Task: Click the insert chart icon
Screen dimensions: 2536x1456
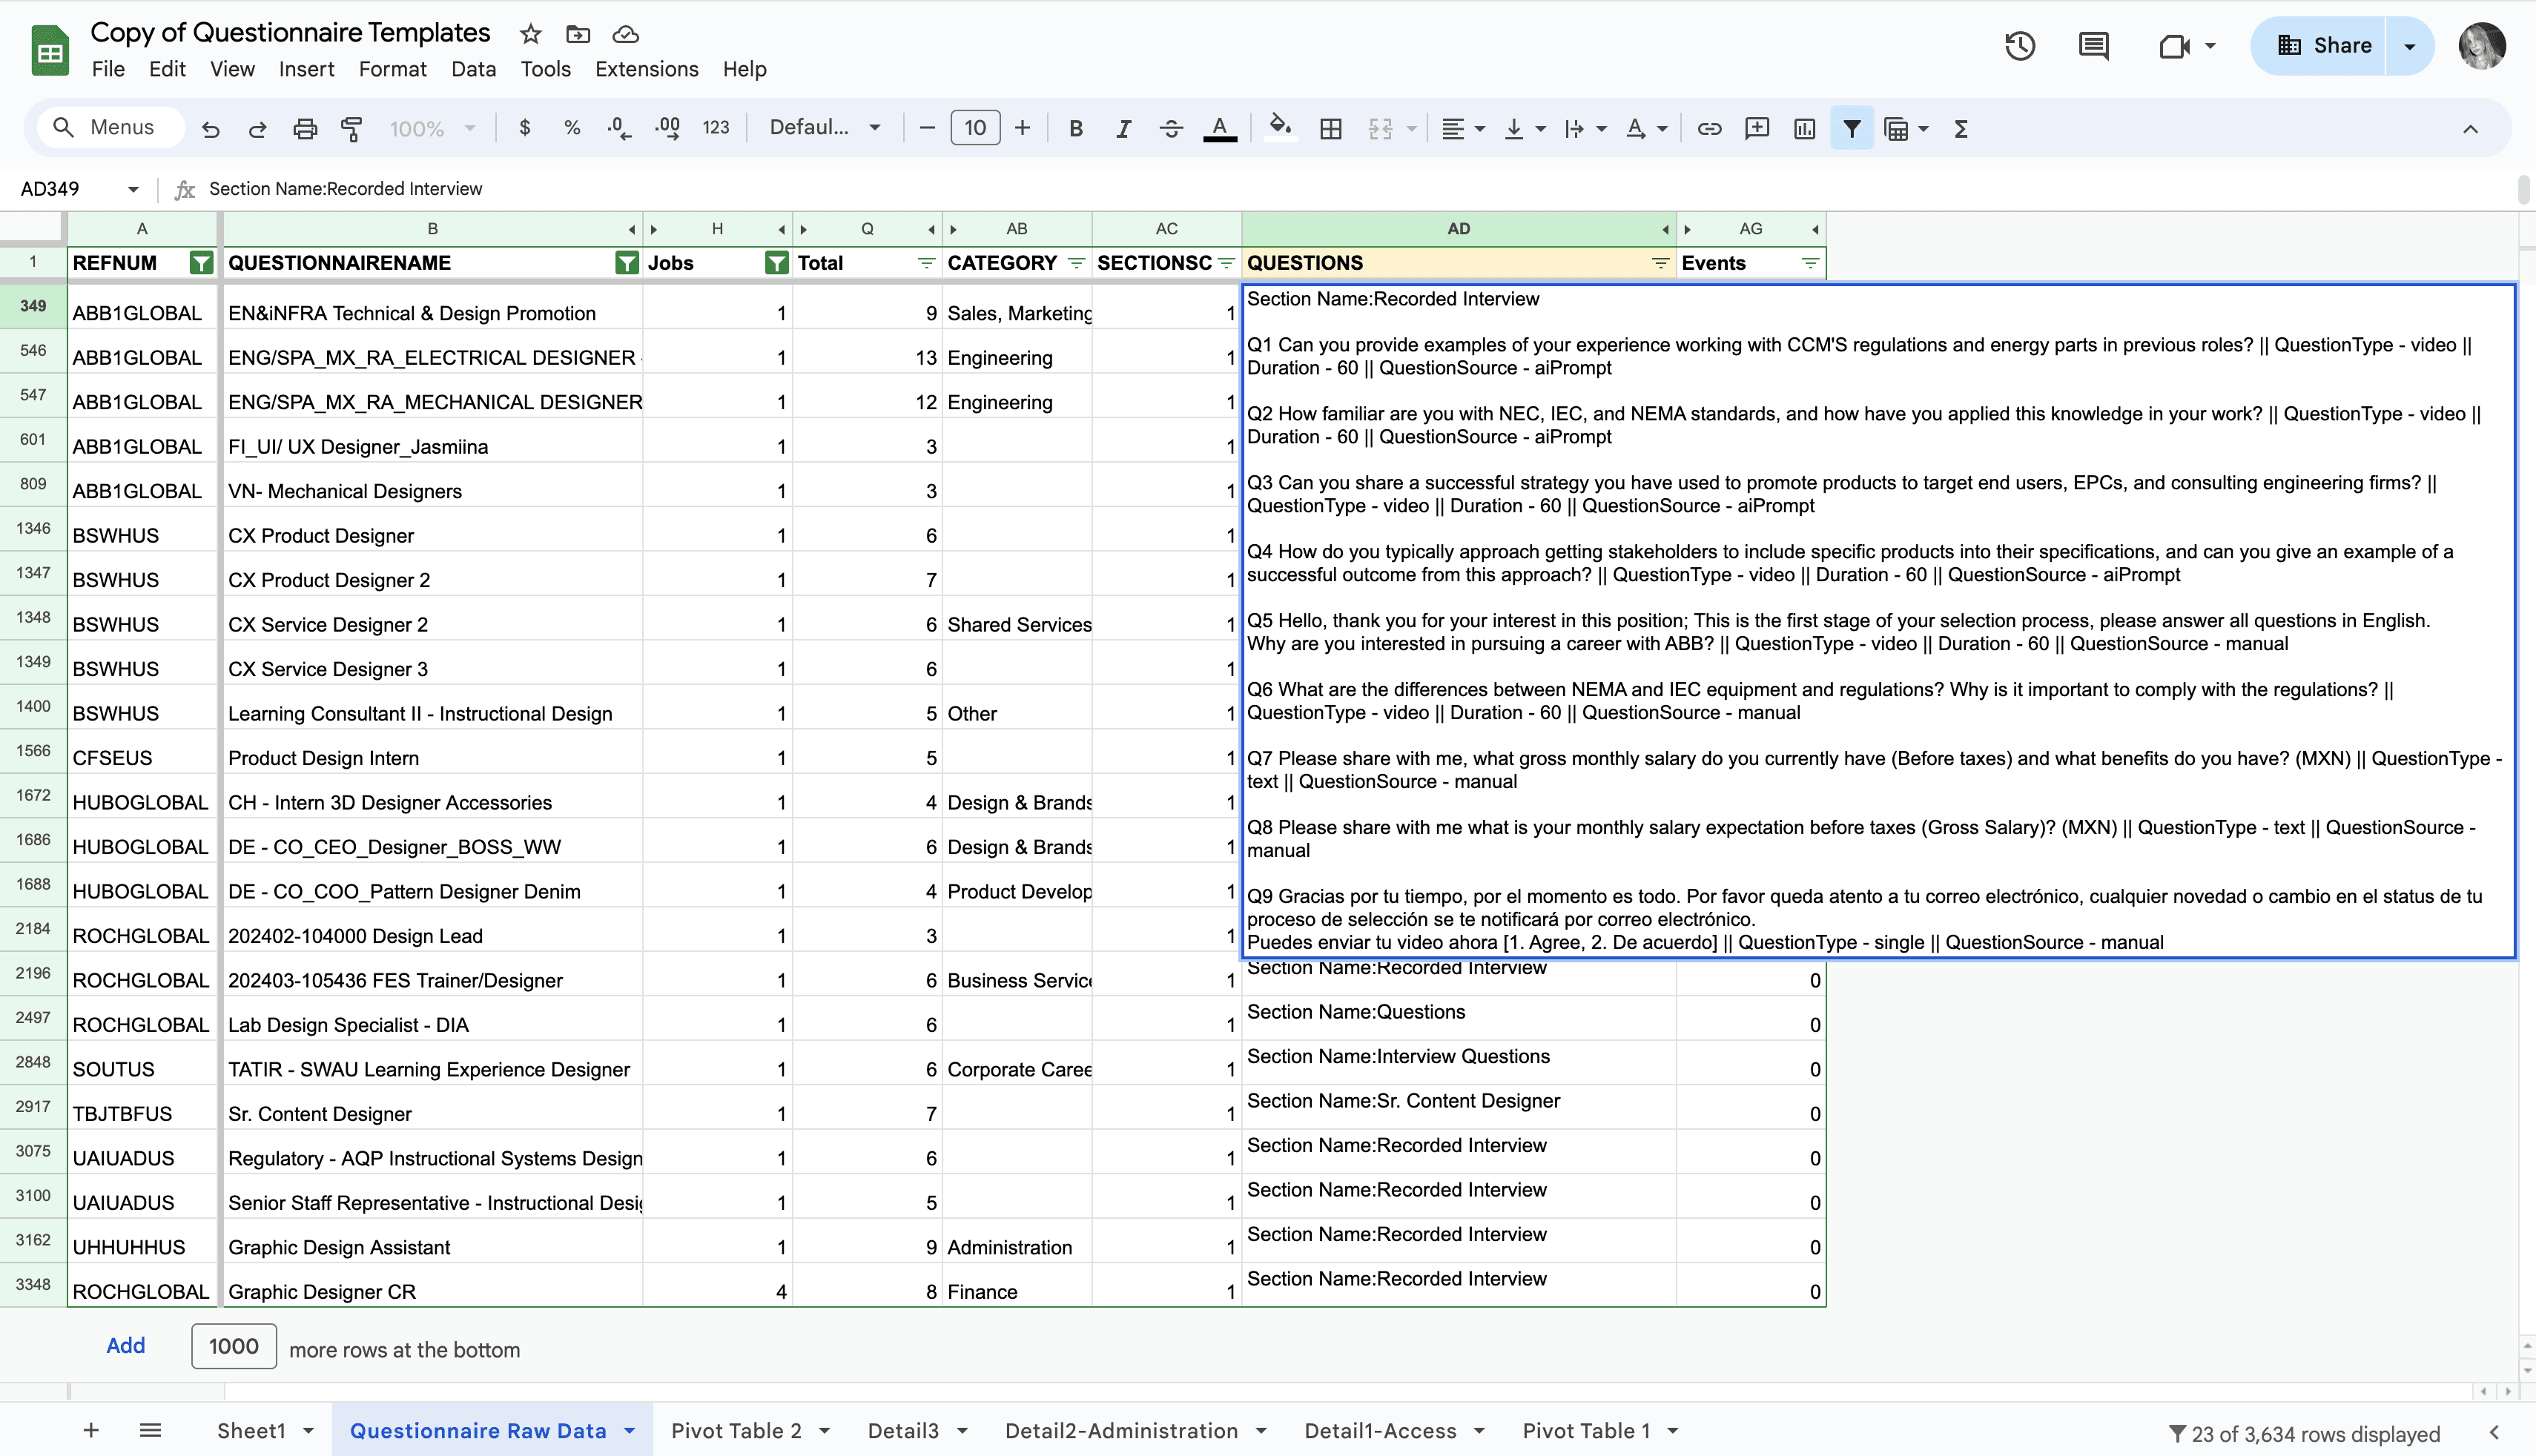Action: point(1804,128)
